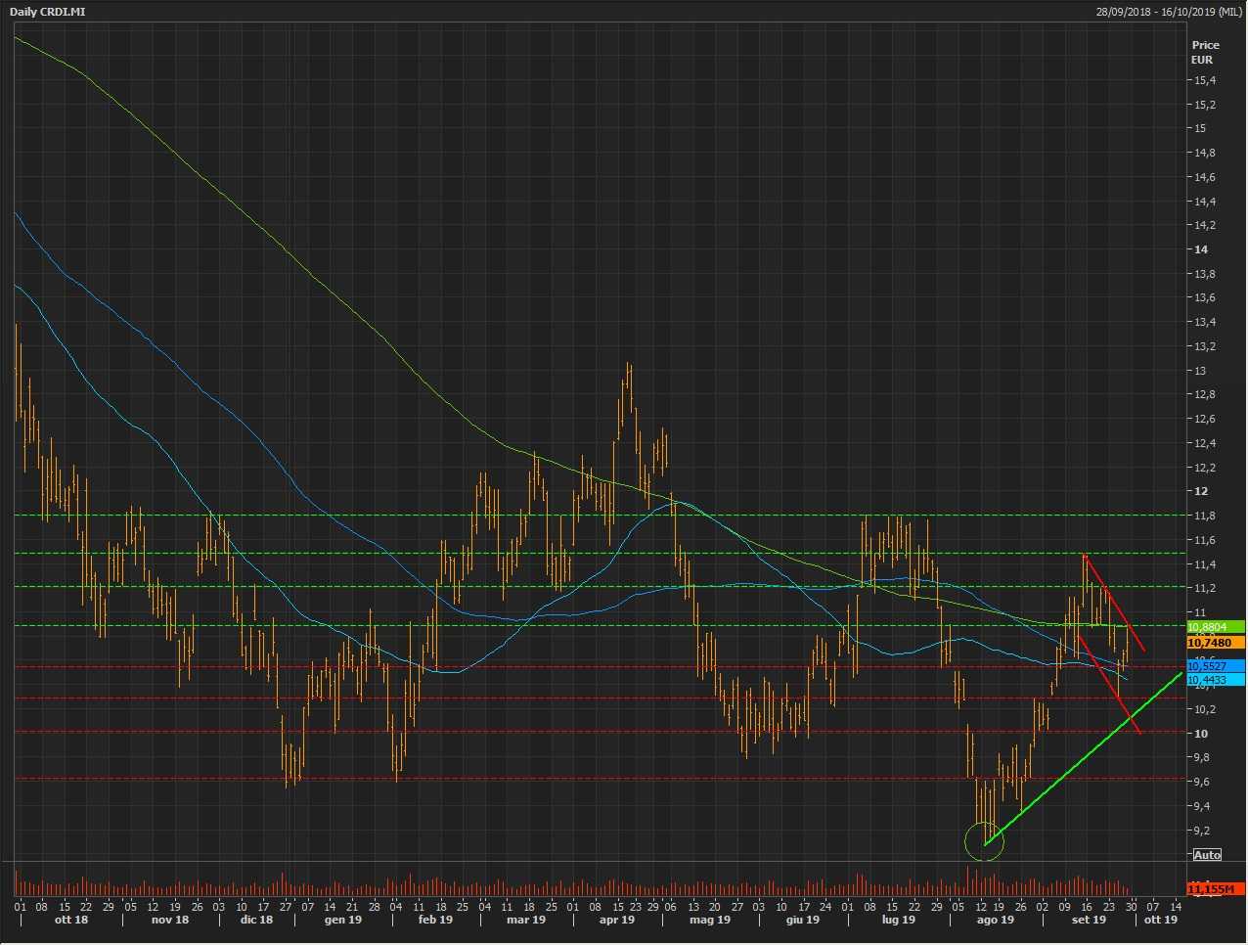The height and width of the screenshot is (945, 1248).
Task: Click the 28/09/2018 - 16/10/2019 date range label
Action: tap(1169, 12)
